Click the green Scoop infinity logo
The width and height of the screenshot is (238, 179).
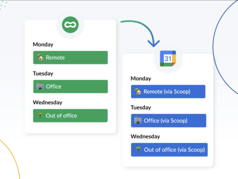point(70,25)
